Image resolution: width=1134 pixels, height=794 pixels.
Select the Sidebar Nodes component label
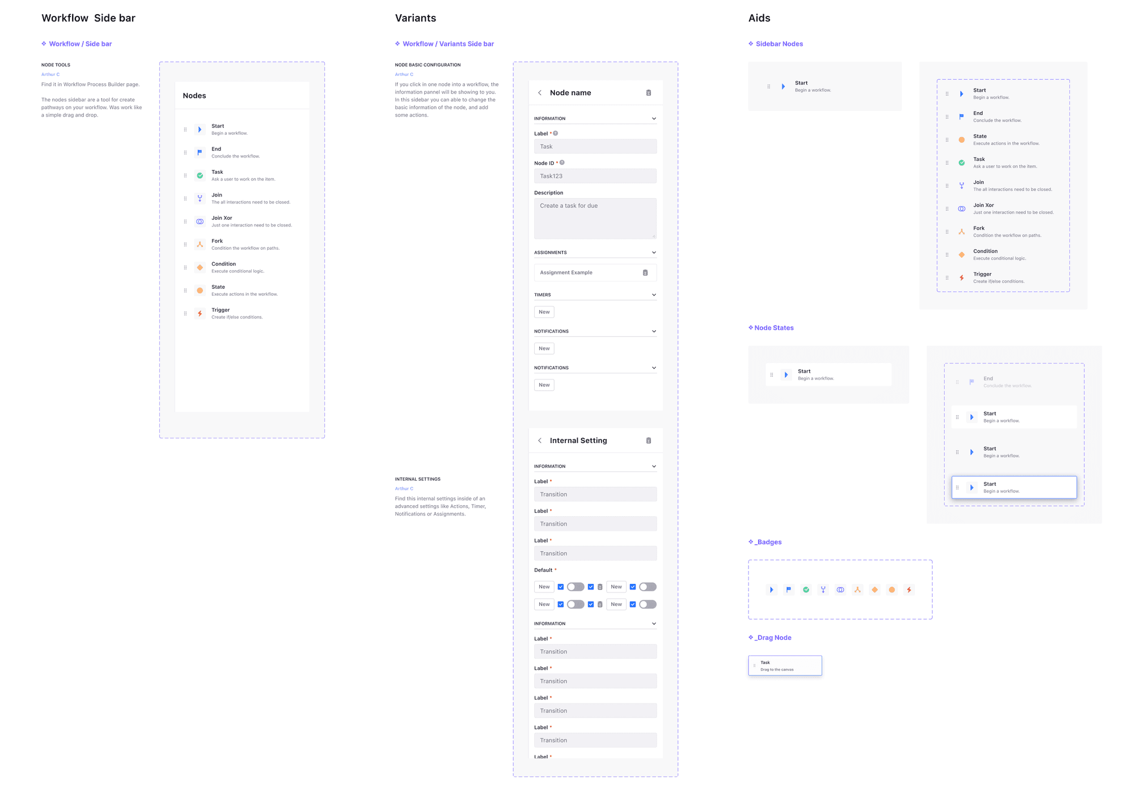point(779,44)
